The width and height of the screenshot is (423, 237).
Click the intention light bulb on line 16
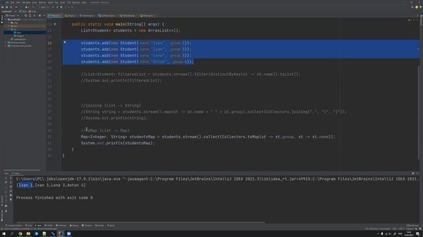coord(65,42)
